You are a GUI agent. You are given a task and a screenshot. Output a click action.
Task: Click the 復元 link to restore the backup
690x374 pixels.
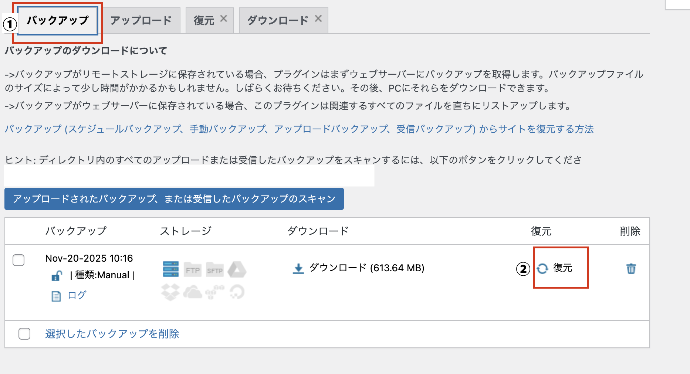[562, 268]
